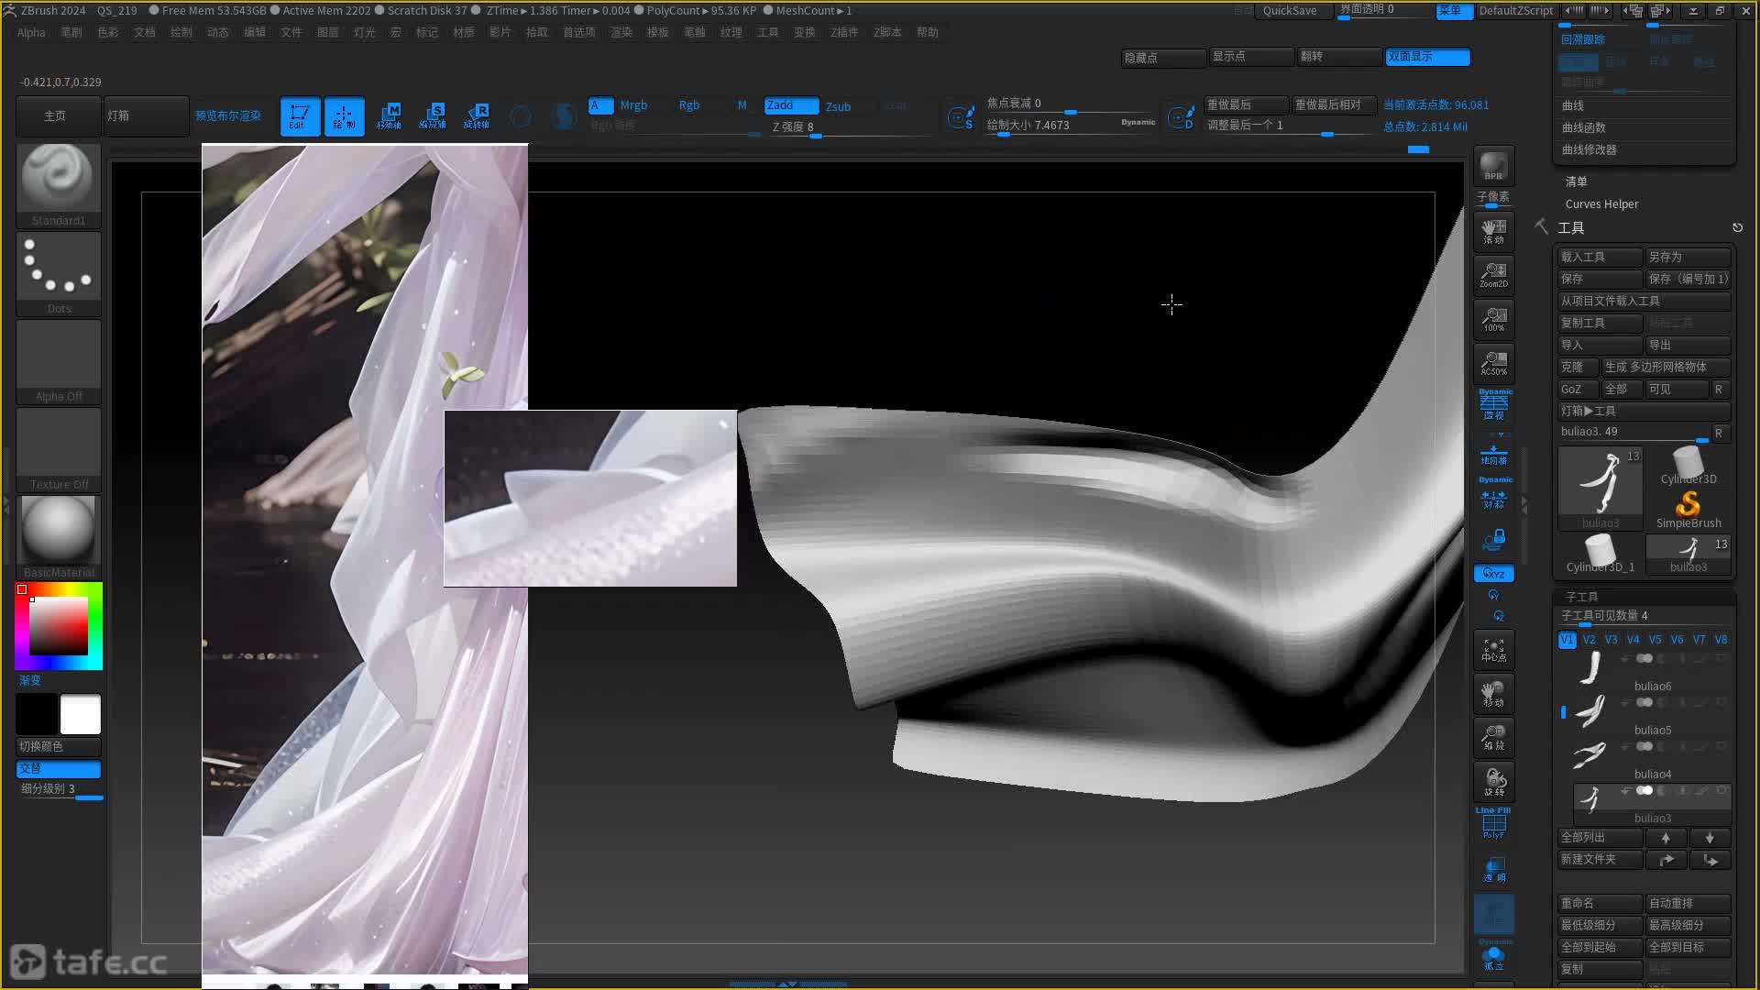
Task: Pick a color in the color picker
Action: click(x=59, y=626)
